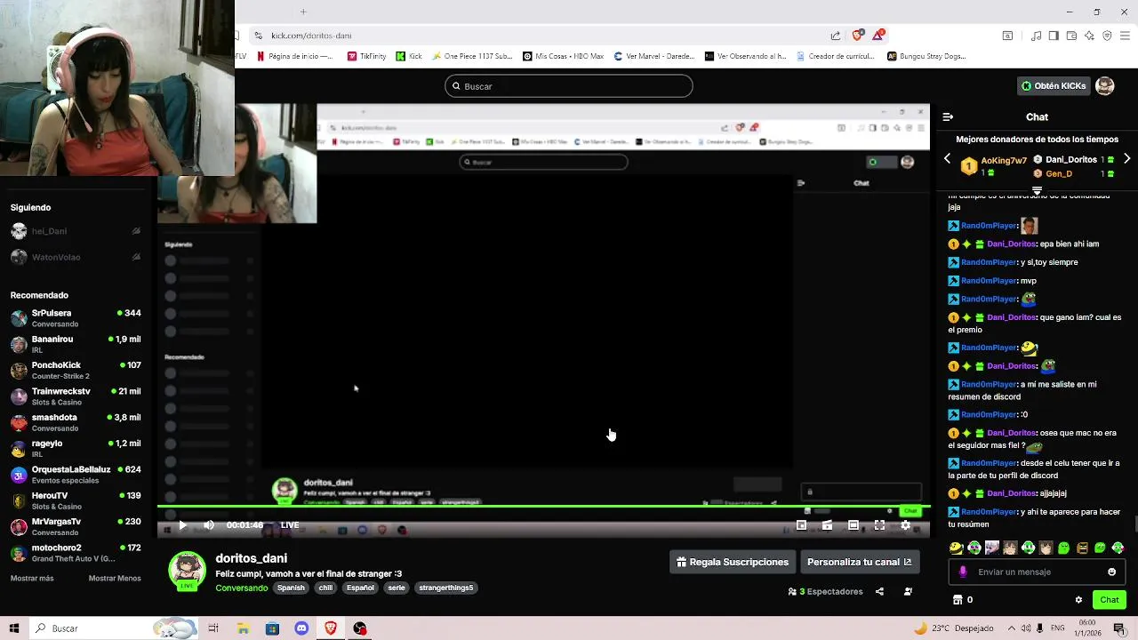Open Brave Shields lion icon
1138x640 pixels.
coord(857,36)
